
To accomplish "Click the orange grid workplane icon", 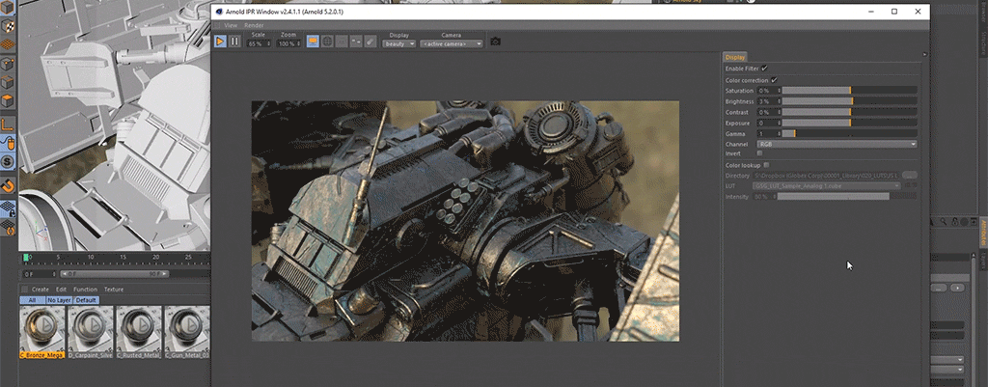I will click(x=8, y=44).
